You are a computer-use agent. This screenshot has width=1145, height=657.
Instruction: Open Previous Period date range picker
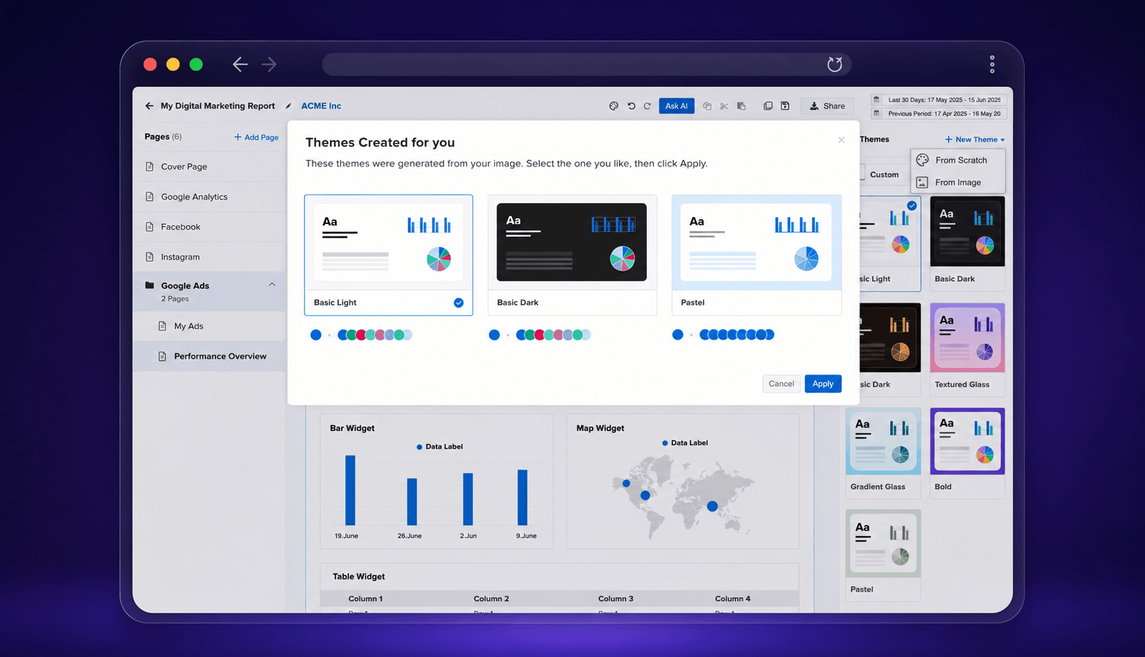tap(938, 113)
